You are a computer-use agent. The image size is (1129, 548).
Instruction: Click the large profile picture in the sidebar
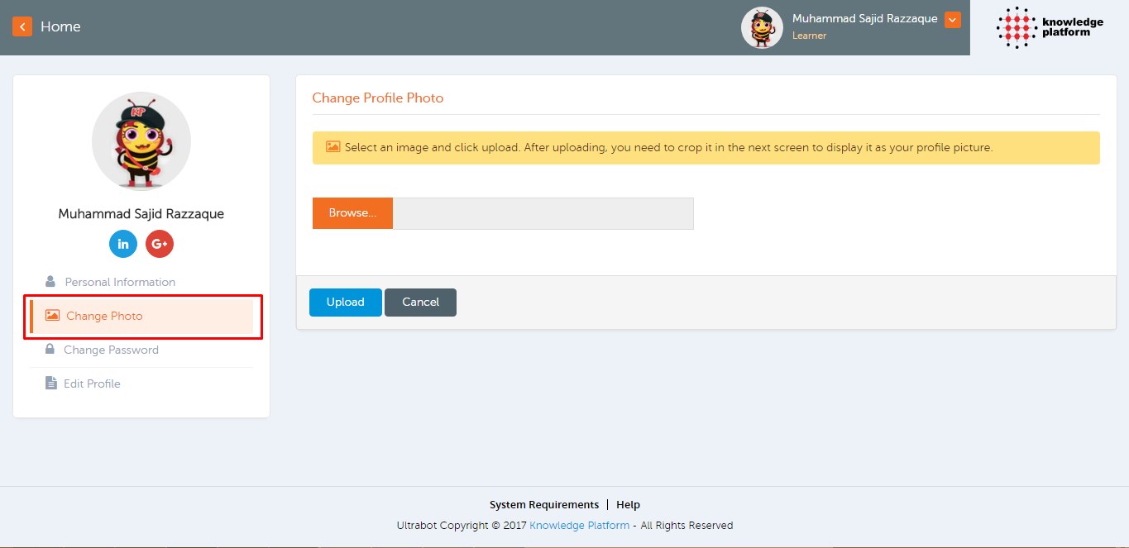pos(141,141)
